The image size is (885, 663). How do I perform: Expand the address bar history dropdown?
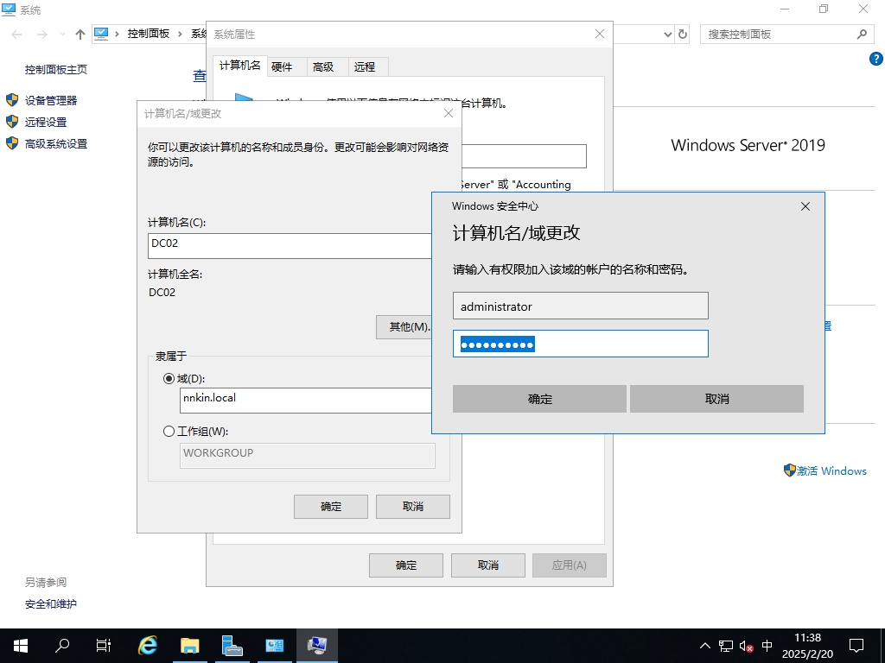(667, 35)
